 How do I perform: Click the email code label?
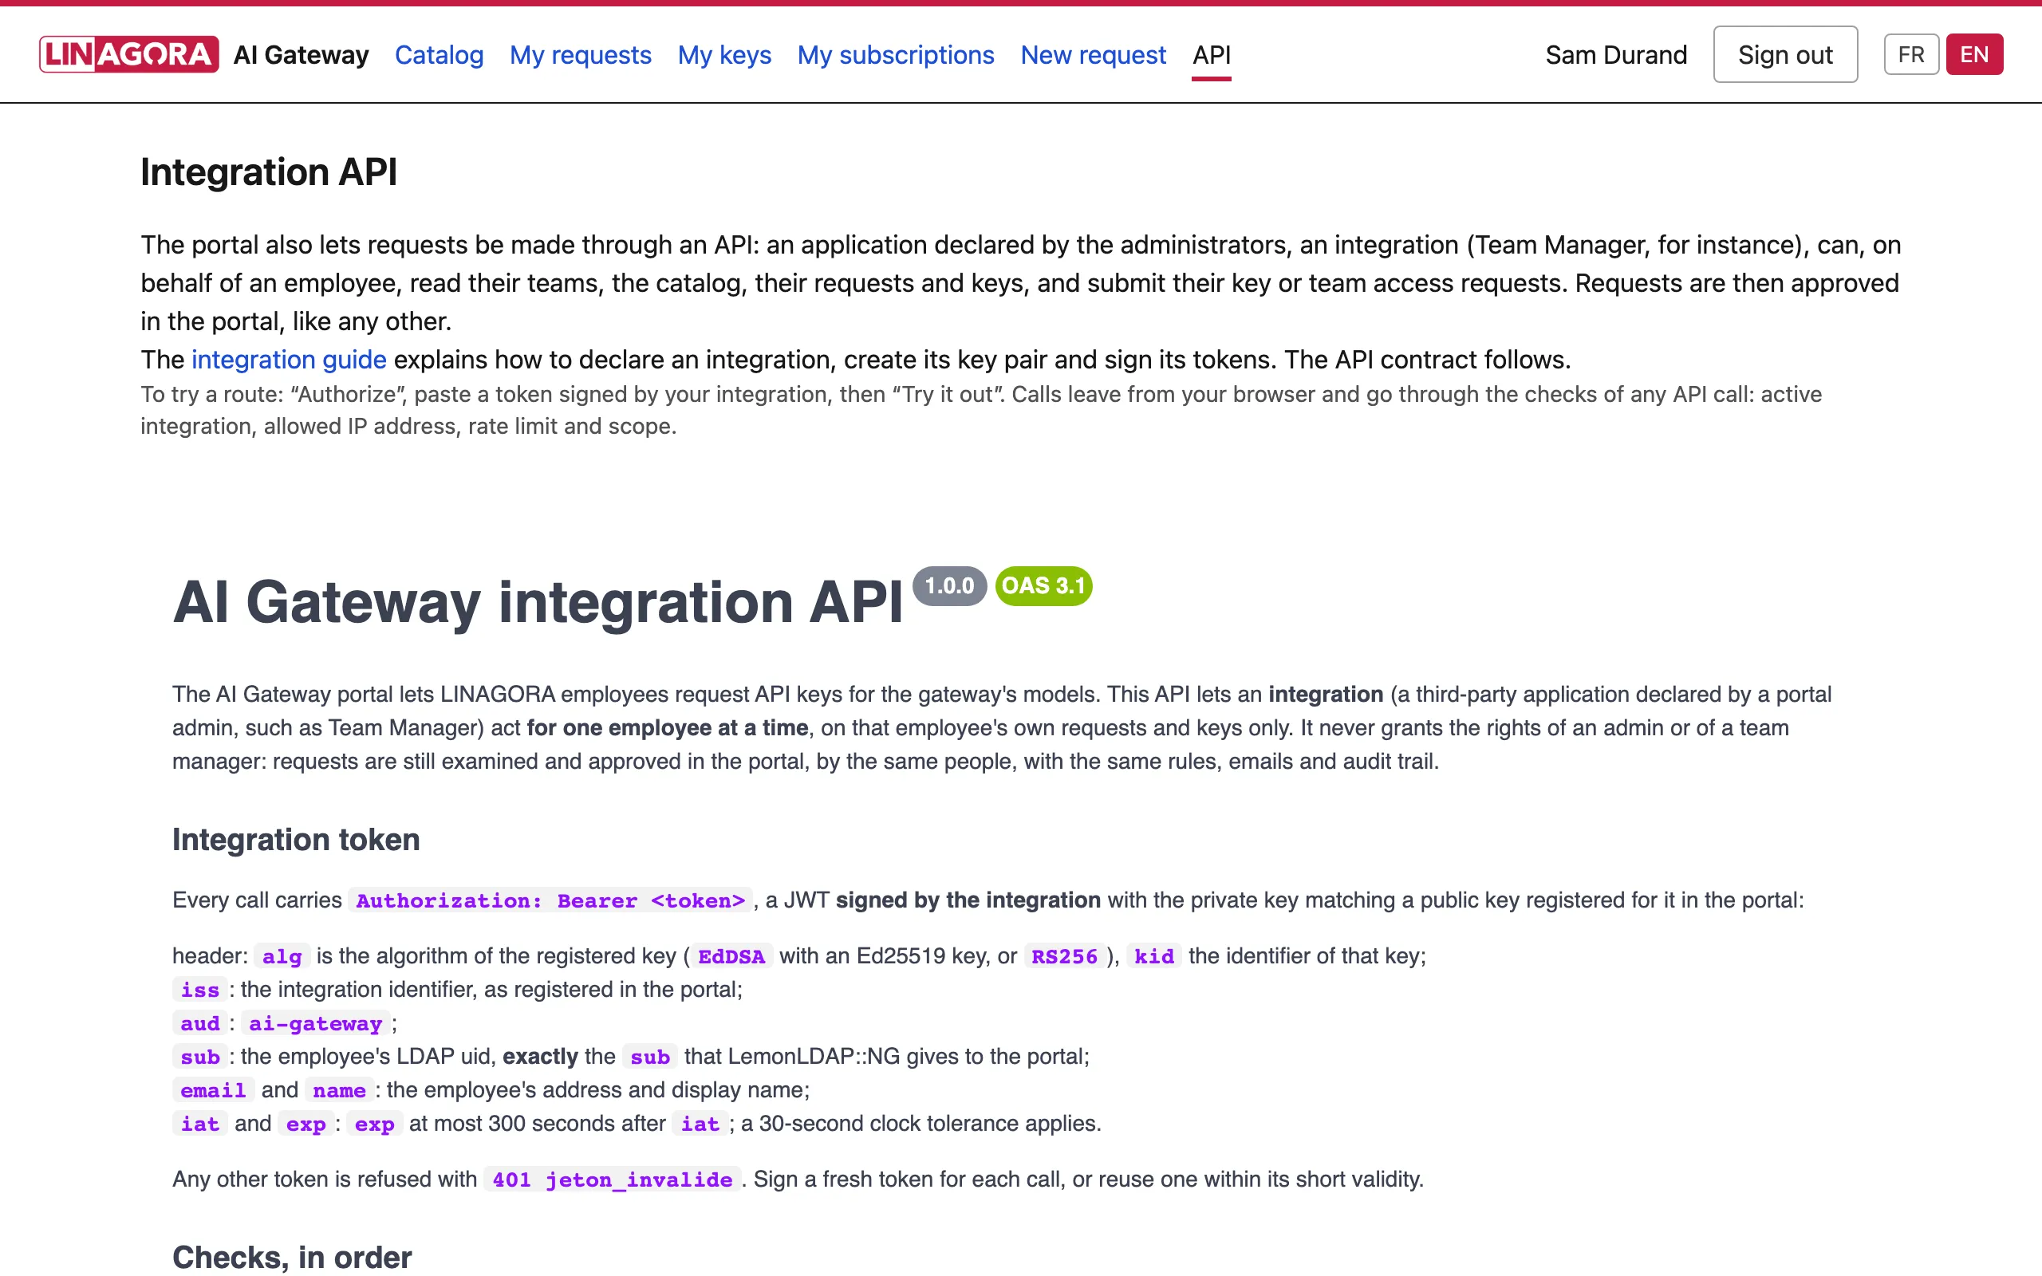(213, 1090)
